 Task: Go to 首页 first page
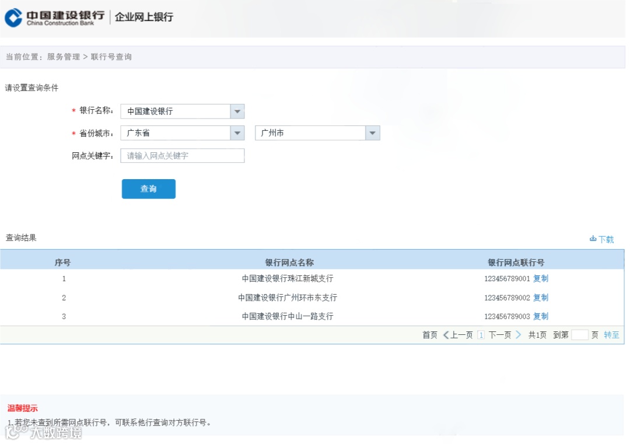[429, 335]
